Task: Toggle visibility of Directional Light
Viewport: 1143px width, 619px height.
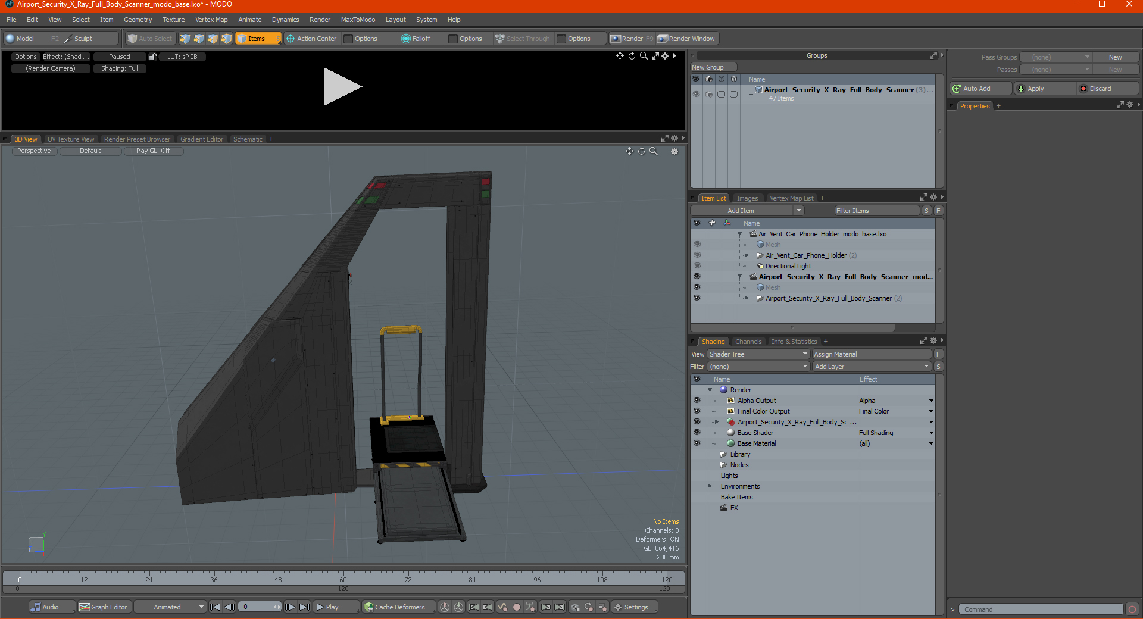Action: 697,266
